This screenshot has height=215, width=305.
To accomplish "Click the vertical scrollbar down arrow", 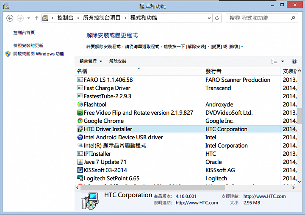I will tap(299, 182).
